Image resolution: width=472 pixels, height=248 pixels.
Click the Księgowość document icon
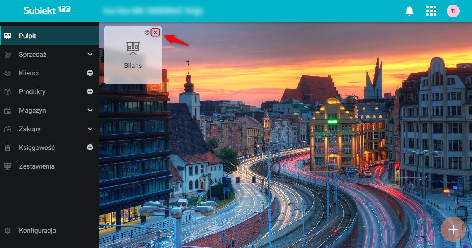pos(7,148)
